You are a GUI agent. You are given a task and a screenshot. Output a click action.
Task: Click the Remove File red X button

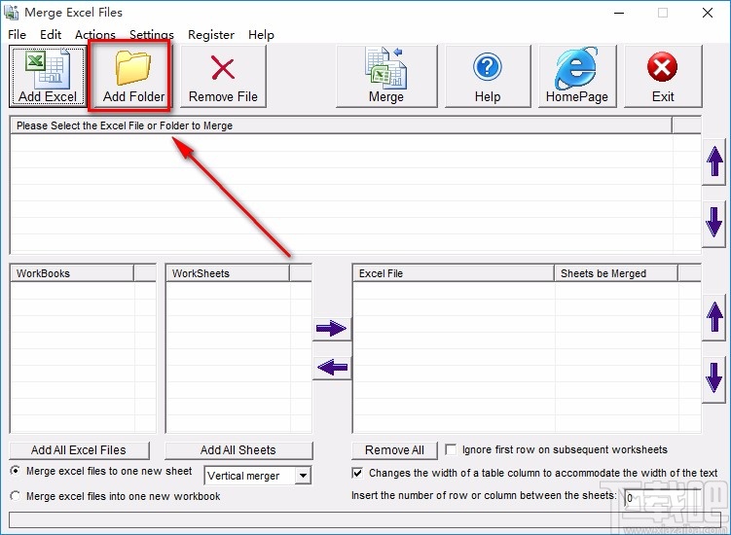pyautogui.click(x=223, y=77)
